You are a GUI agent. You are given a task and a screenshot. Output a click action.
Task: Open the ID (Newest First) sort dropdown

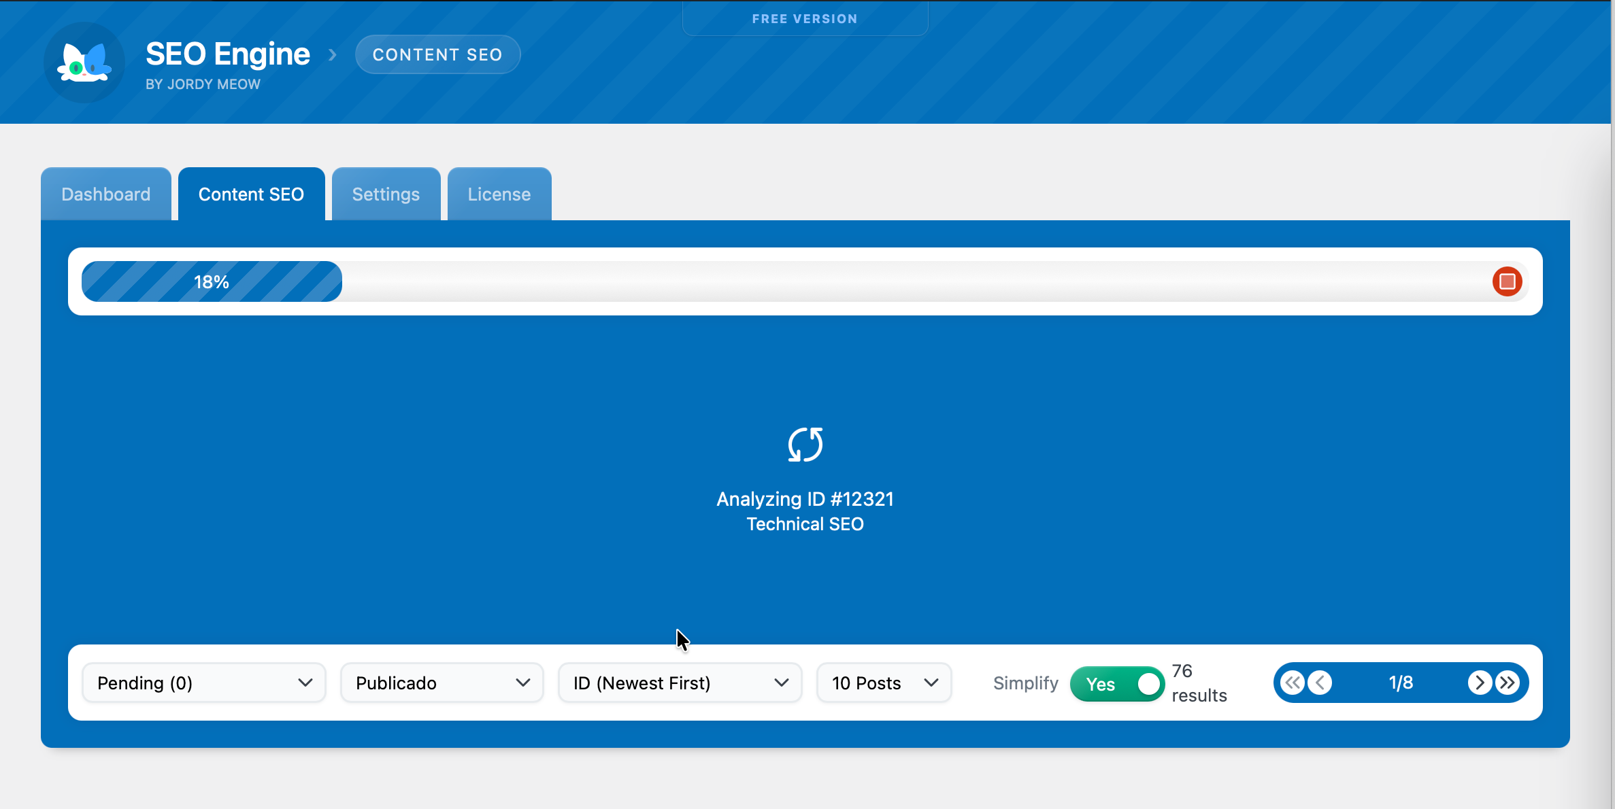coord(680,683)
